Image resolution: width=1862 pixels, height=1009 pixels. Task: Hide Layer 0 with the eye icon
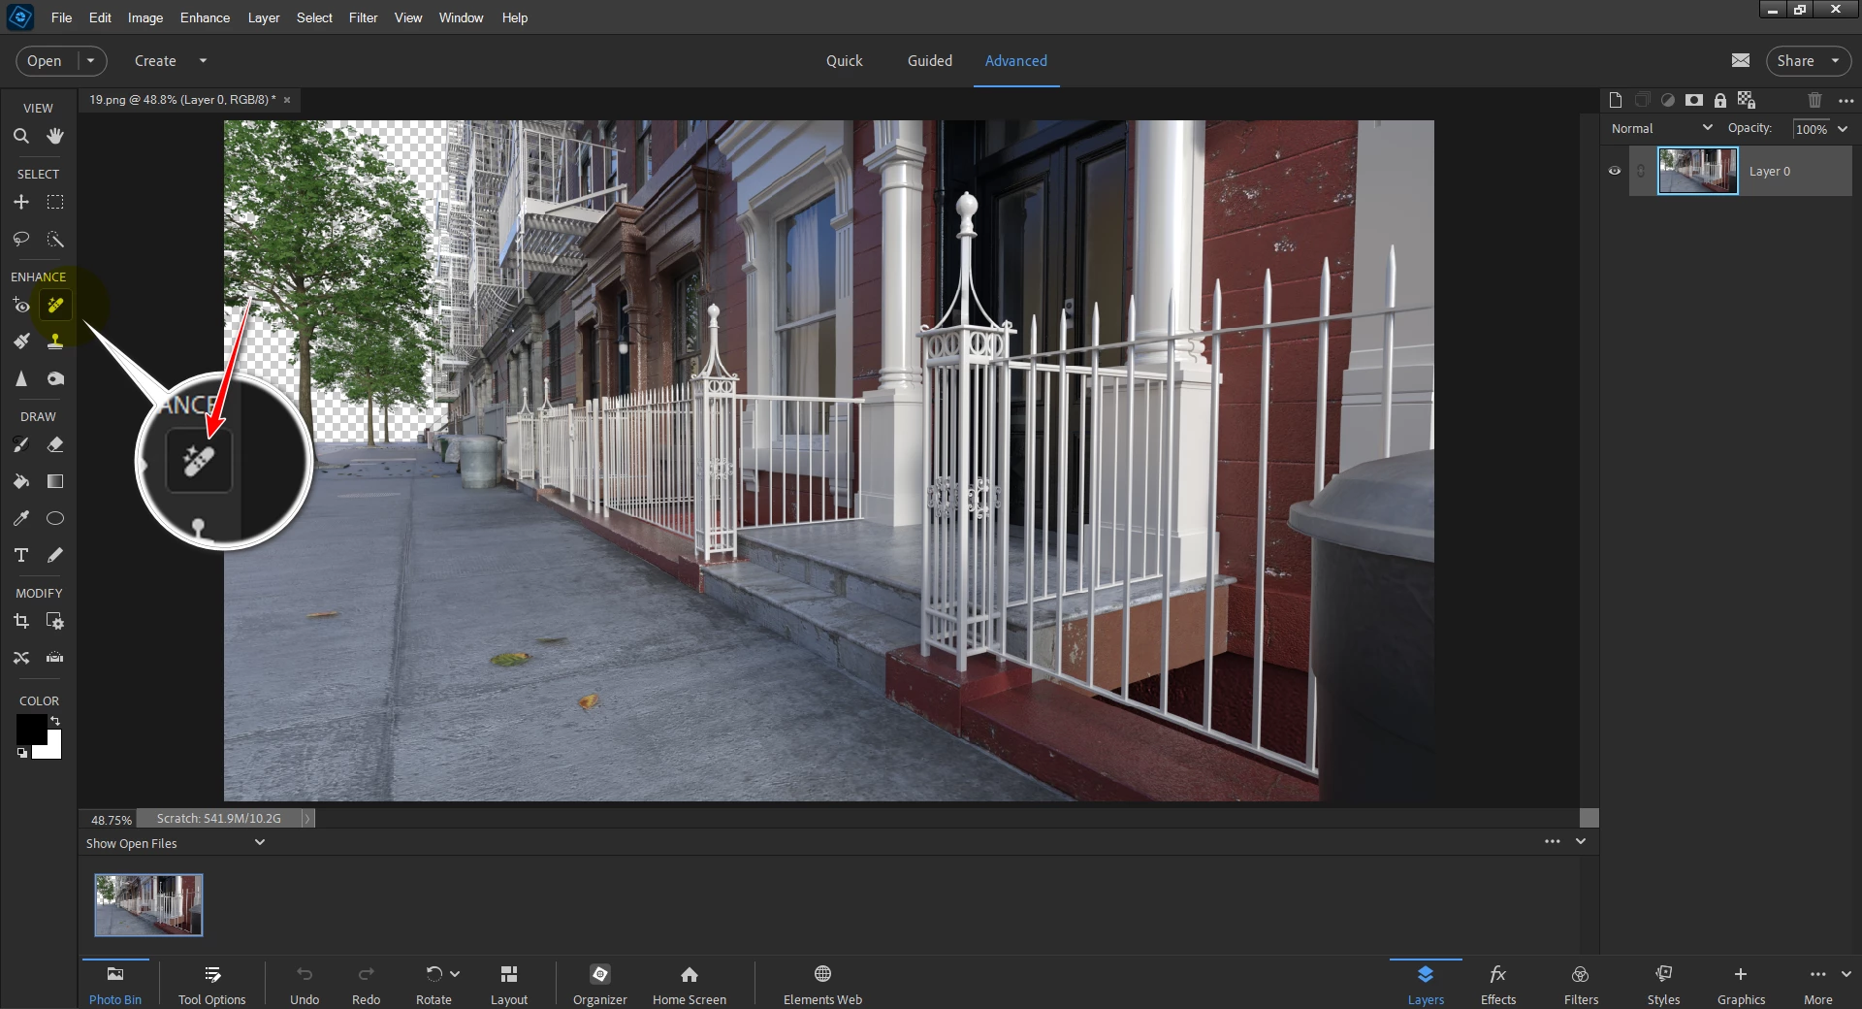tap(1615, 171)
